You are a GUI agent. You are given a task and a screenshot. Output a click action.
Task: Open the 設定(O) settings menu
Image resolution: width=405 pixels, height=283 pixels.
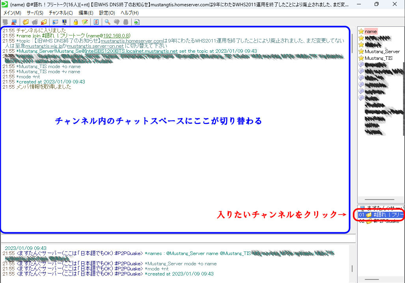coord(107,13)
